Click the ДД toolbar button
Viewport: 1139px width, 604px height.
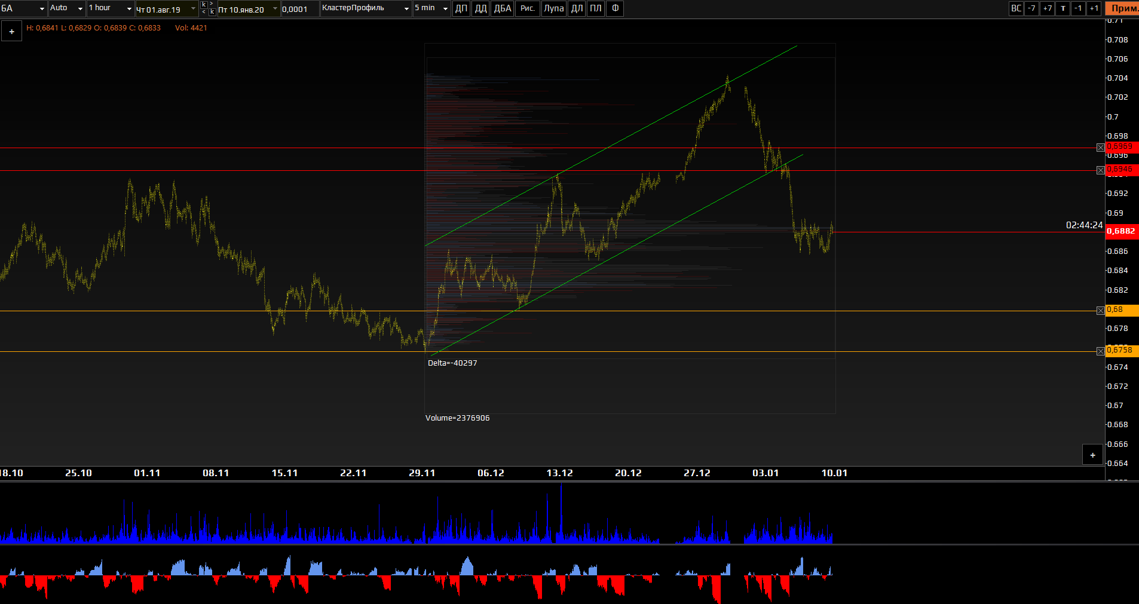tap(480, 8)
